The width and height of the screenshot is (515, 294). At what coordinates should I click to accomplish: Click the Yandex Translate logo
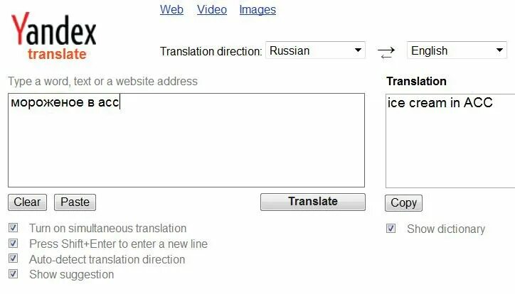tap(53, 37)
